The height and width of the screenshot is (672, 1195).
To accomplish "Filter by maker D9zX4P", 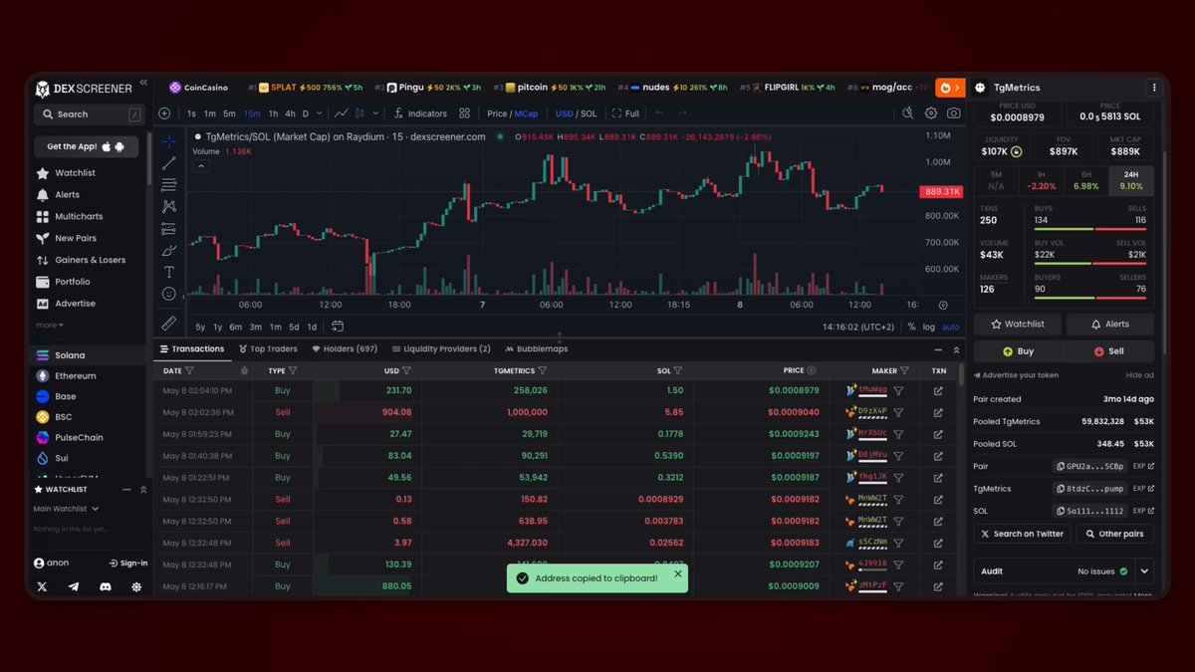I will coord(898,412).
